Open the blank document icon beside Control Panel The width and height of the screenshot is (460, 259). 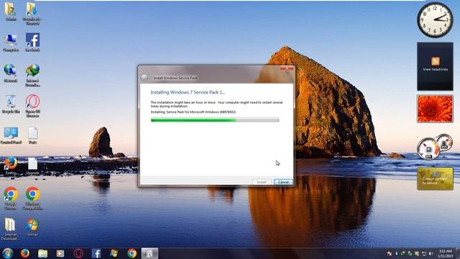[x=32, y=135]
